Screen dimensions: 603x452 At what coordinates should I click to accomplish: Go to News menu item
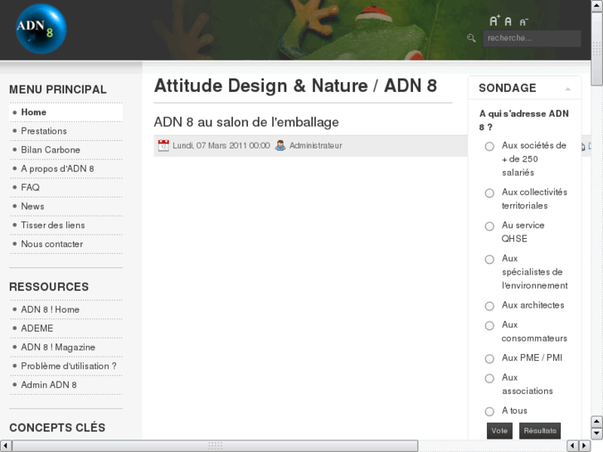(x=66, y=207)
